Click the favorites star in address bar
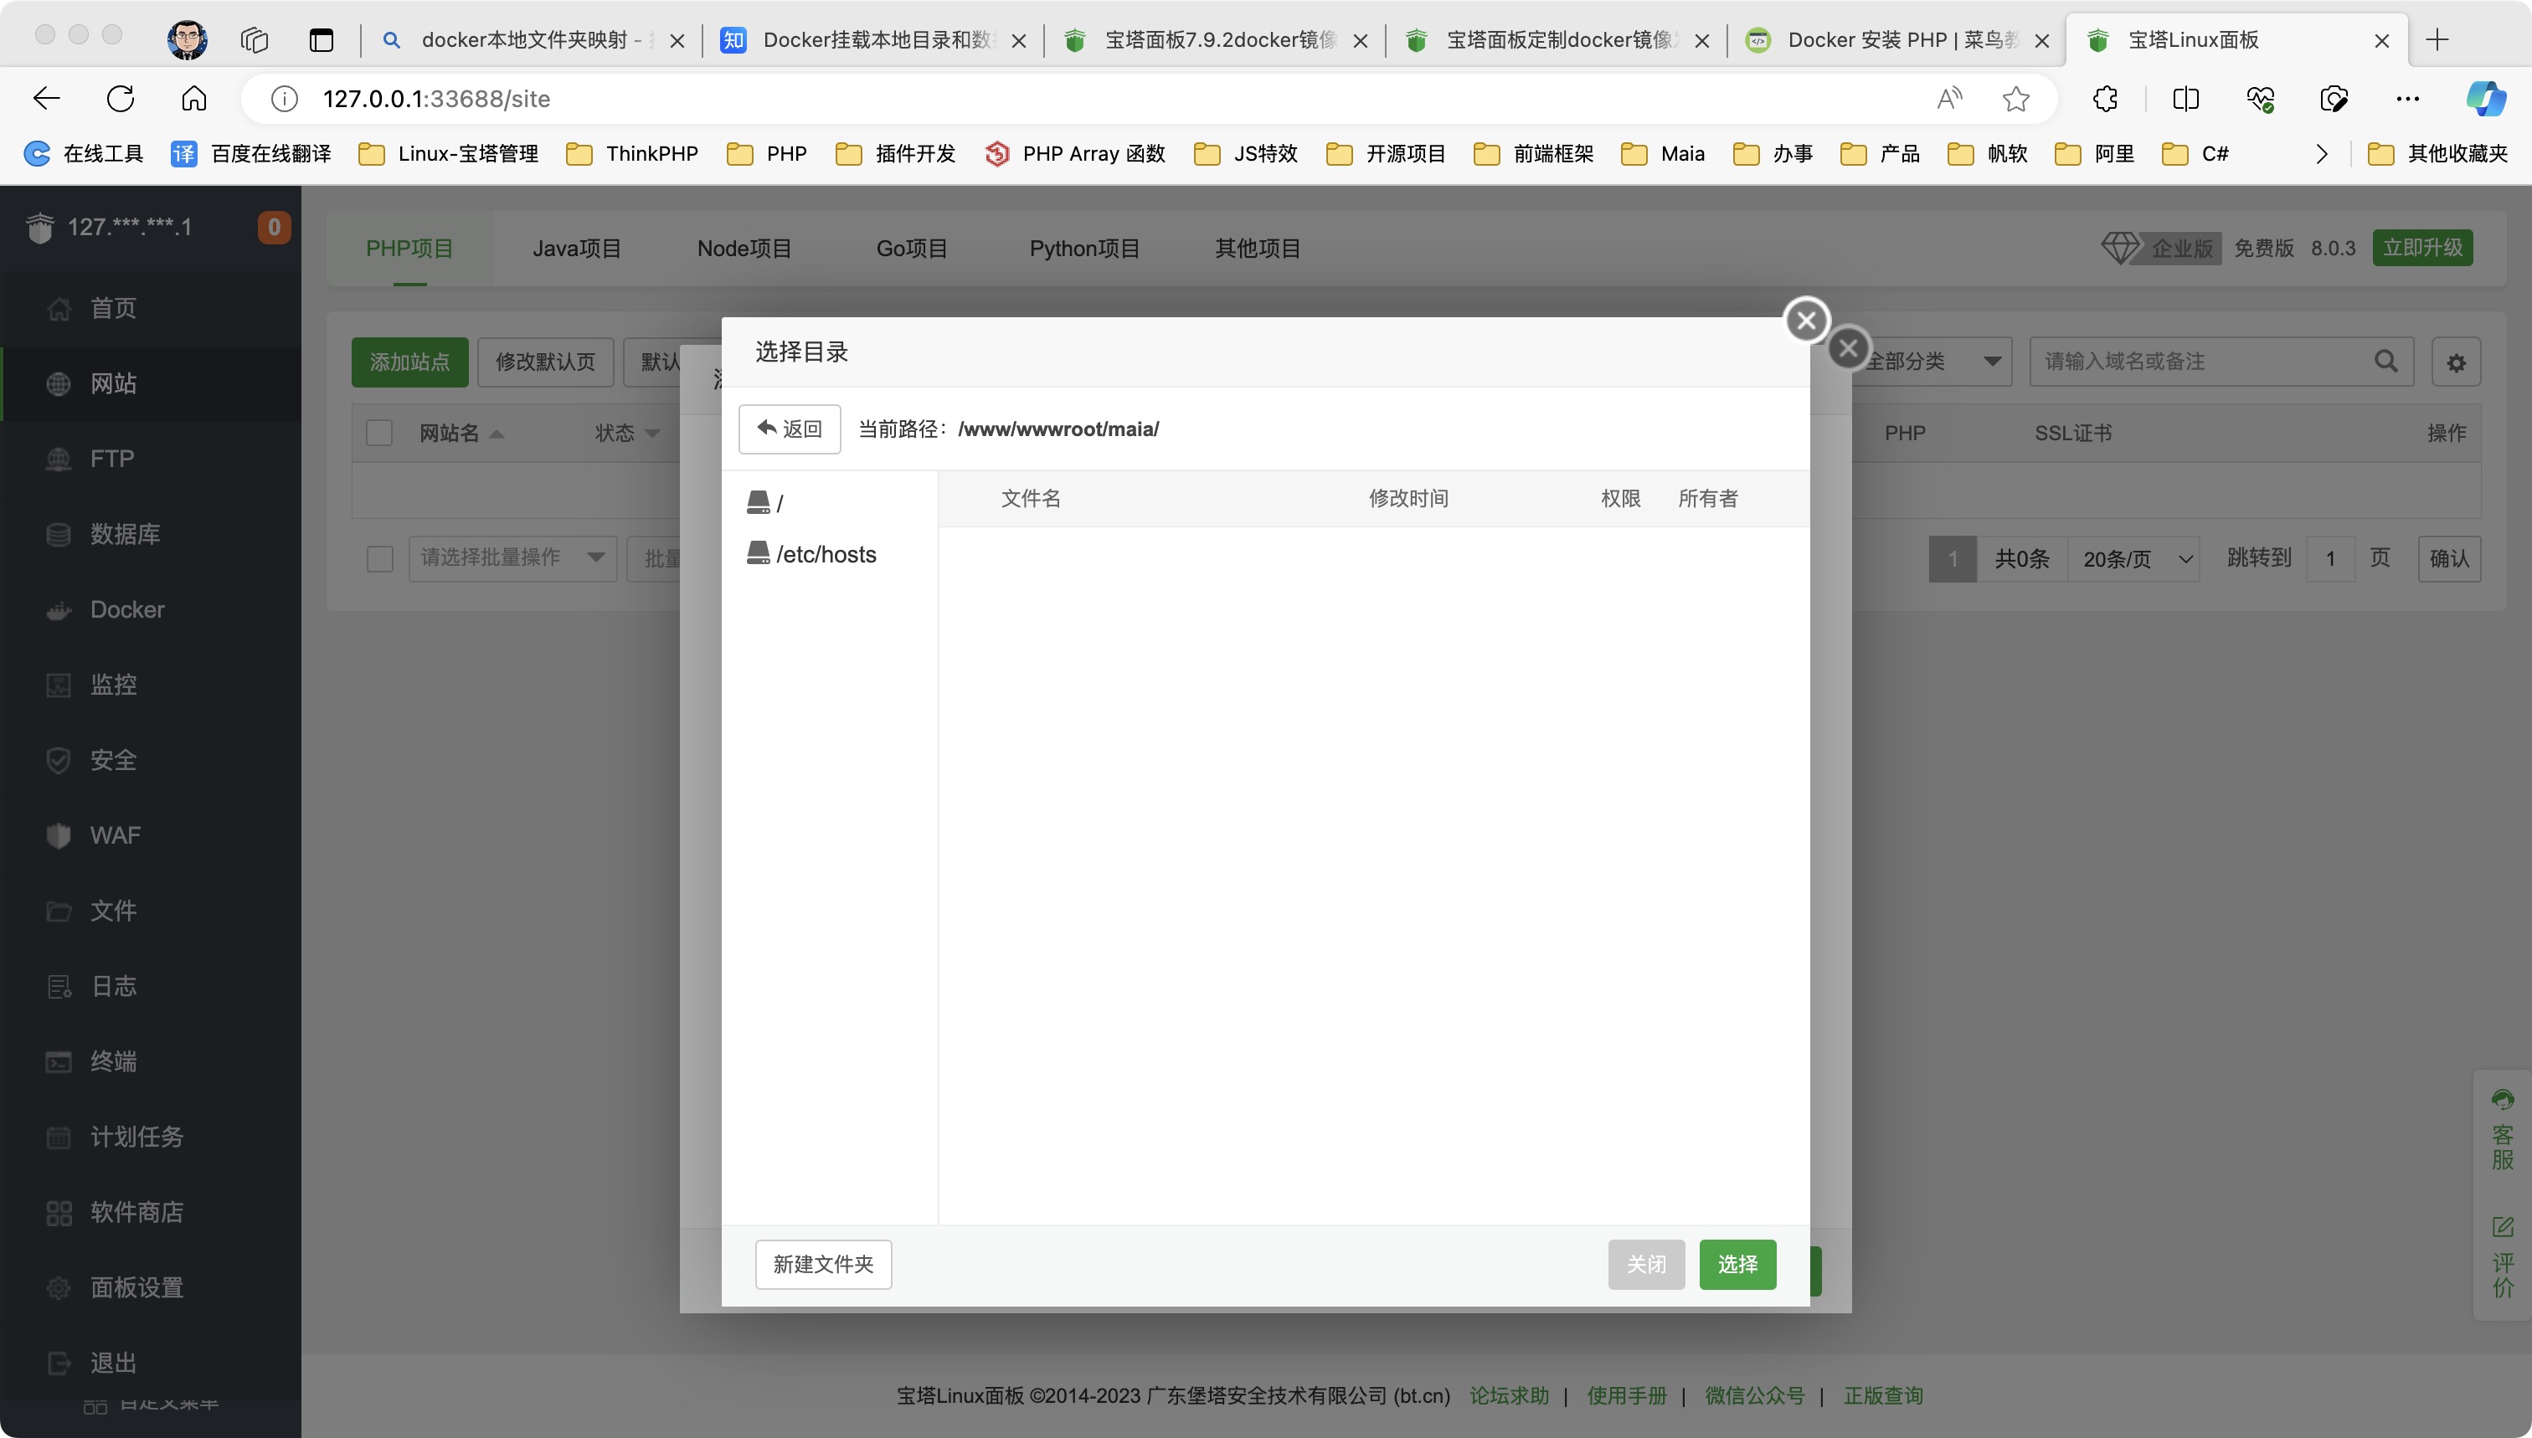This screenshot has height=1438, width=2532. coord(2015,99)
